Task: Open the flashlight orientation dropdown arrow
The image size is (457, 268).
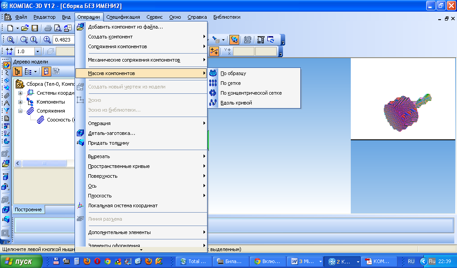Action: (x=223, y=40)
